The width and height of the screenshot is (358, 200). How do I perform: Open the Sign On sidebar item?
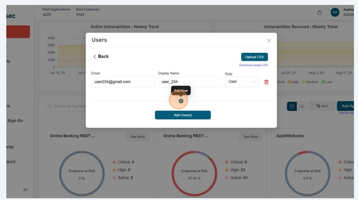15,121
